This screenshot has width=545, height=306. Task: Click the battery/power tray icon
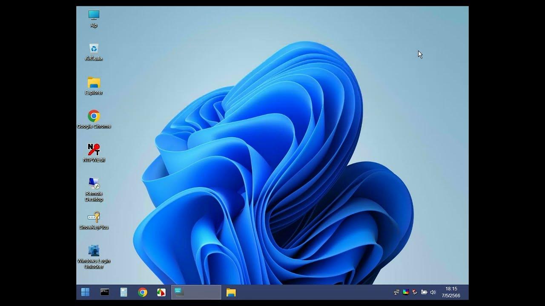pyautogui.click(x=424, y=292)
